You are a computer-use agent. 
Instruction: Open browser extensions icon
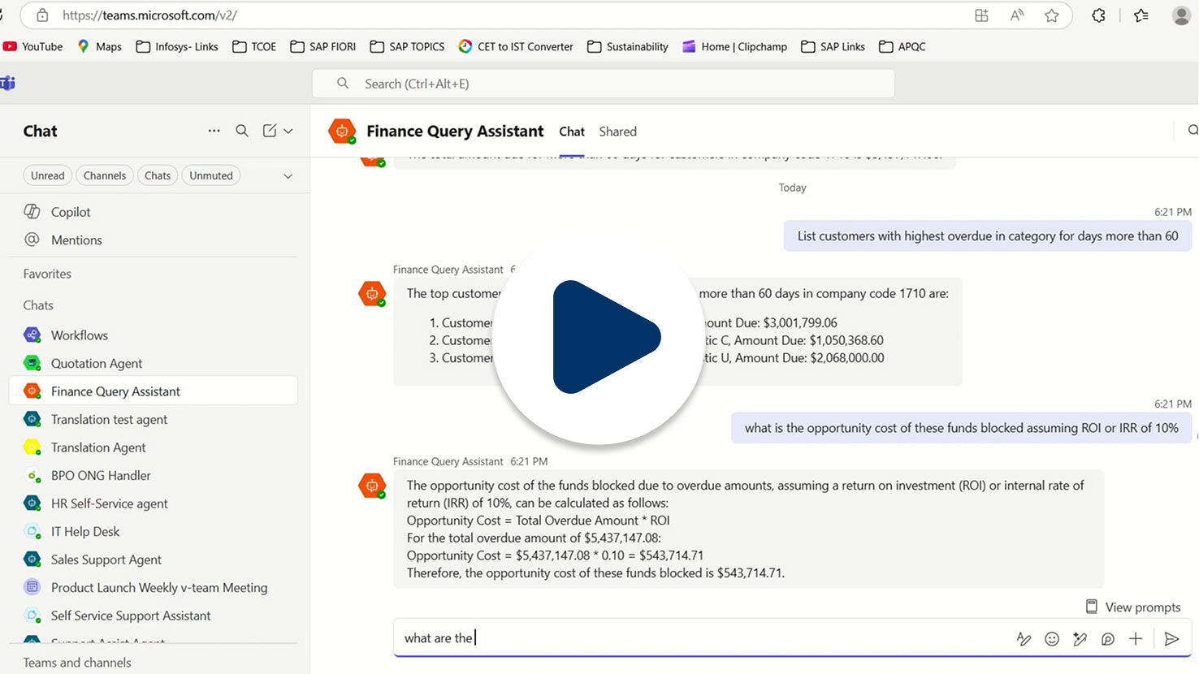click(1098, 15)
